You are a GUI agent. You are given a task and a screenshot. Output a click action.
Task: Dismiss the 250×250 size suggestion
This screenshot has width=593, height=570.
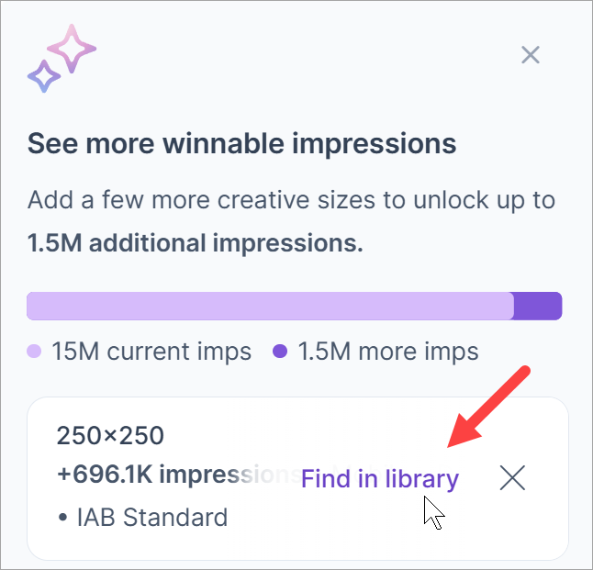pos(512,477)
